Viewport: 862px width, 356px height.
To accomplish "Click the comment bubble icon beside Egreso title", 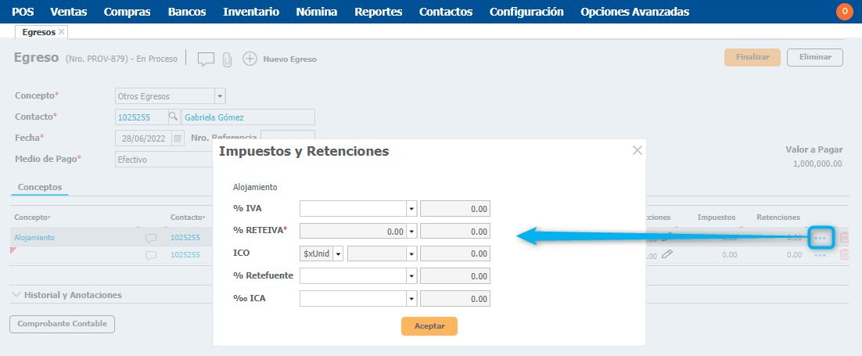I will click(x=206, y=59).
